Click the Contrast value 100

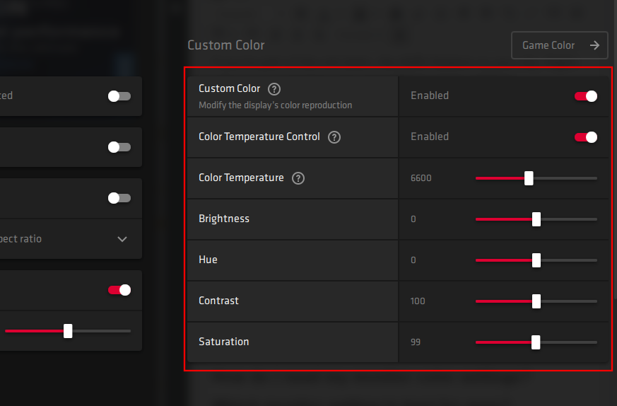418,301
